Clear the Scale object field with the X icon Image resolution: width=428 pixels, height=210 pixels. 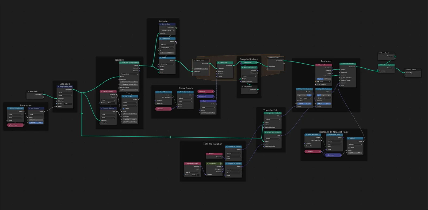330,82
